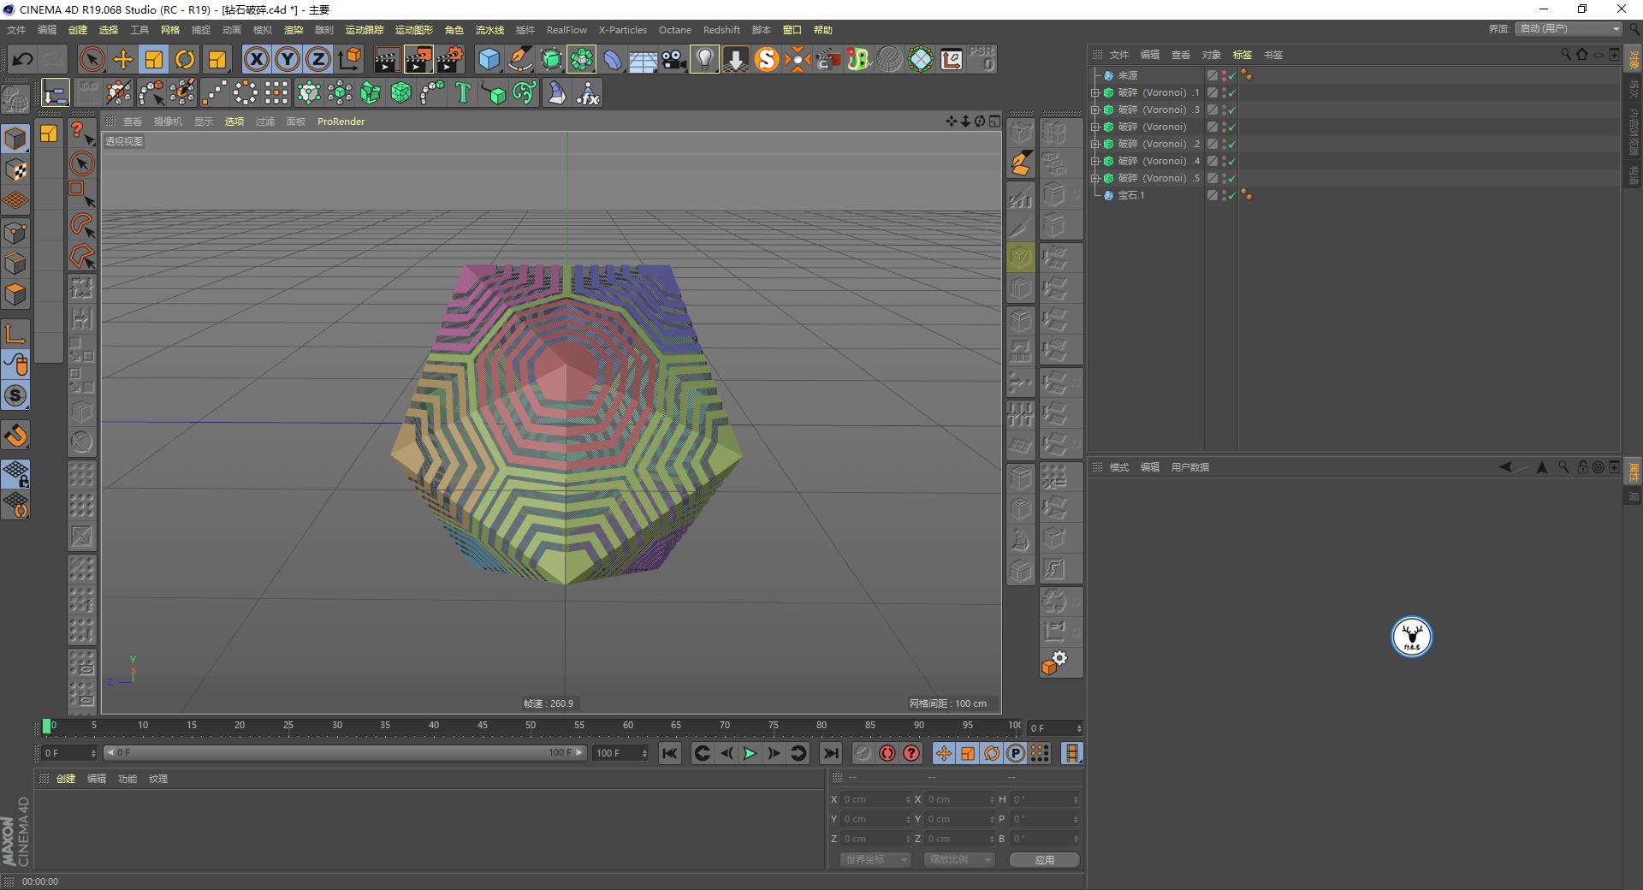Click the Text spline tool icon
1643x890 pixels.
(x=463, y=92)
